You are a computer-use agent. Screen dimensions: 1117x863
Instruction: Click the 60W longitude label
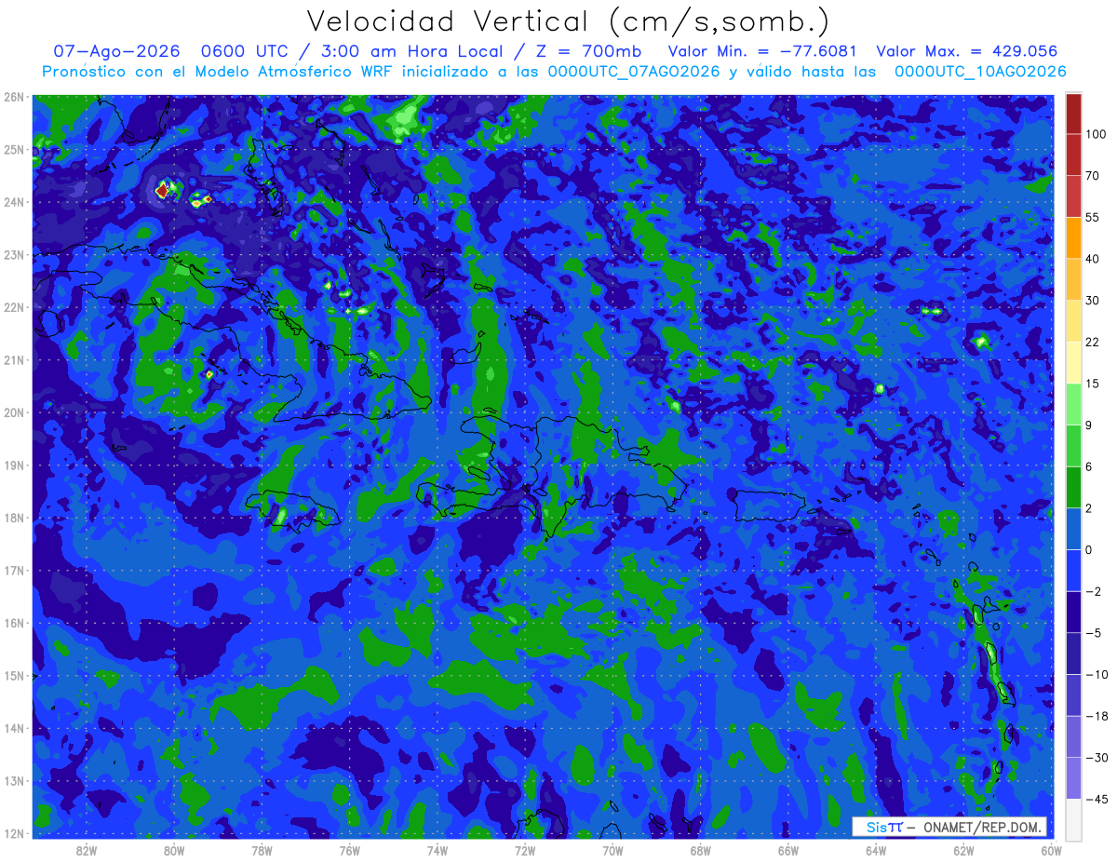point(1051,851)
